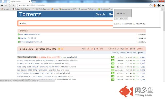165x103 pixels.
Task: Toggle the black round extension popup icon
Action: click(159, 5)
